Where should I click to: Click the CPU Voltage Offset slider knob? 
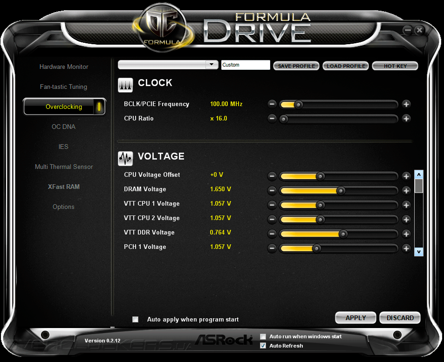click(x=320, y=176)
